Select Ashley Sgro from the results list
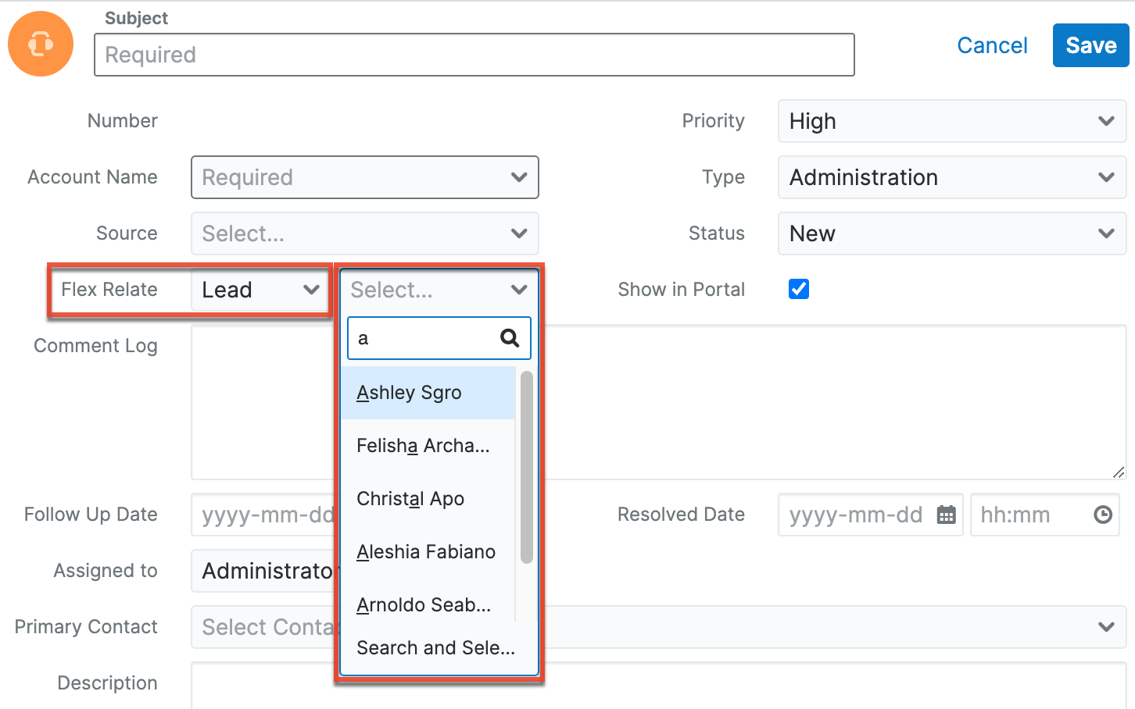Screen dimensions: 1135x709 [x=409, y=393]
